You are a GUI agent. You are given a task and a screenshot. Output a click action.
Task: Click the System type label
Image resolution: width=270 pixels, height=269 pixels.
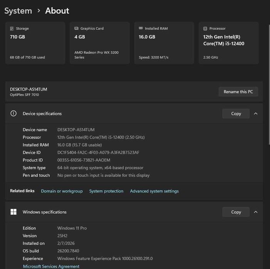(34, 167)
